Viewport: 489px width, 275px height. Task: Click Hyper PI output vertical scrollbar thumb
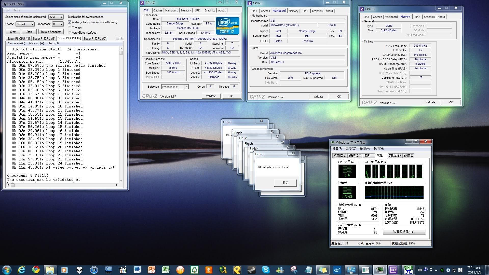tap(121, 53)
